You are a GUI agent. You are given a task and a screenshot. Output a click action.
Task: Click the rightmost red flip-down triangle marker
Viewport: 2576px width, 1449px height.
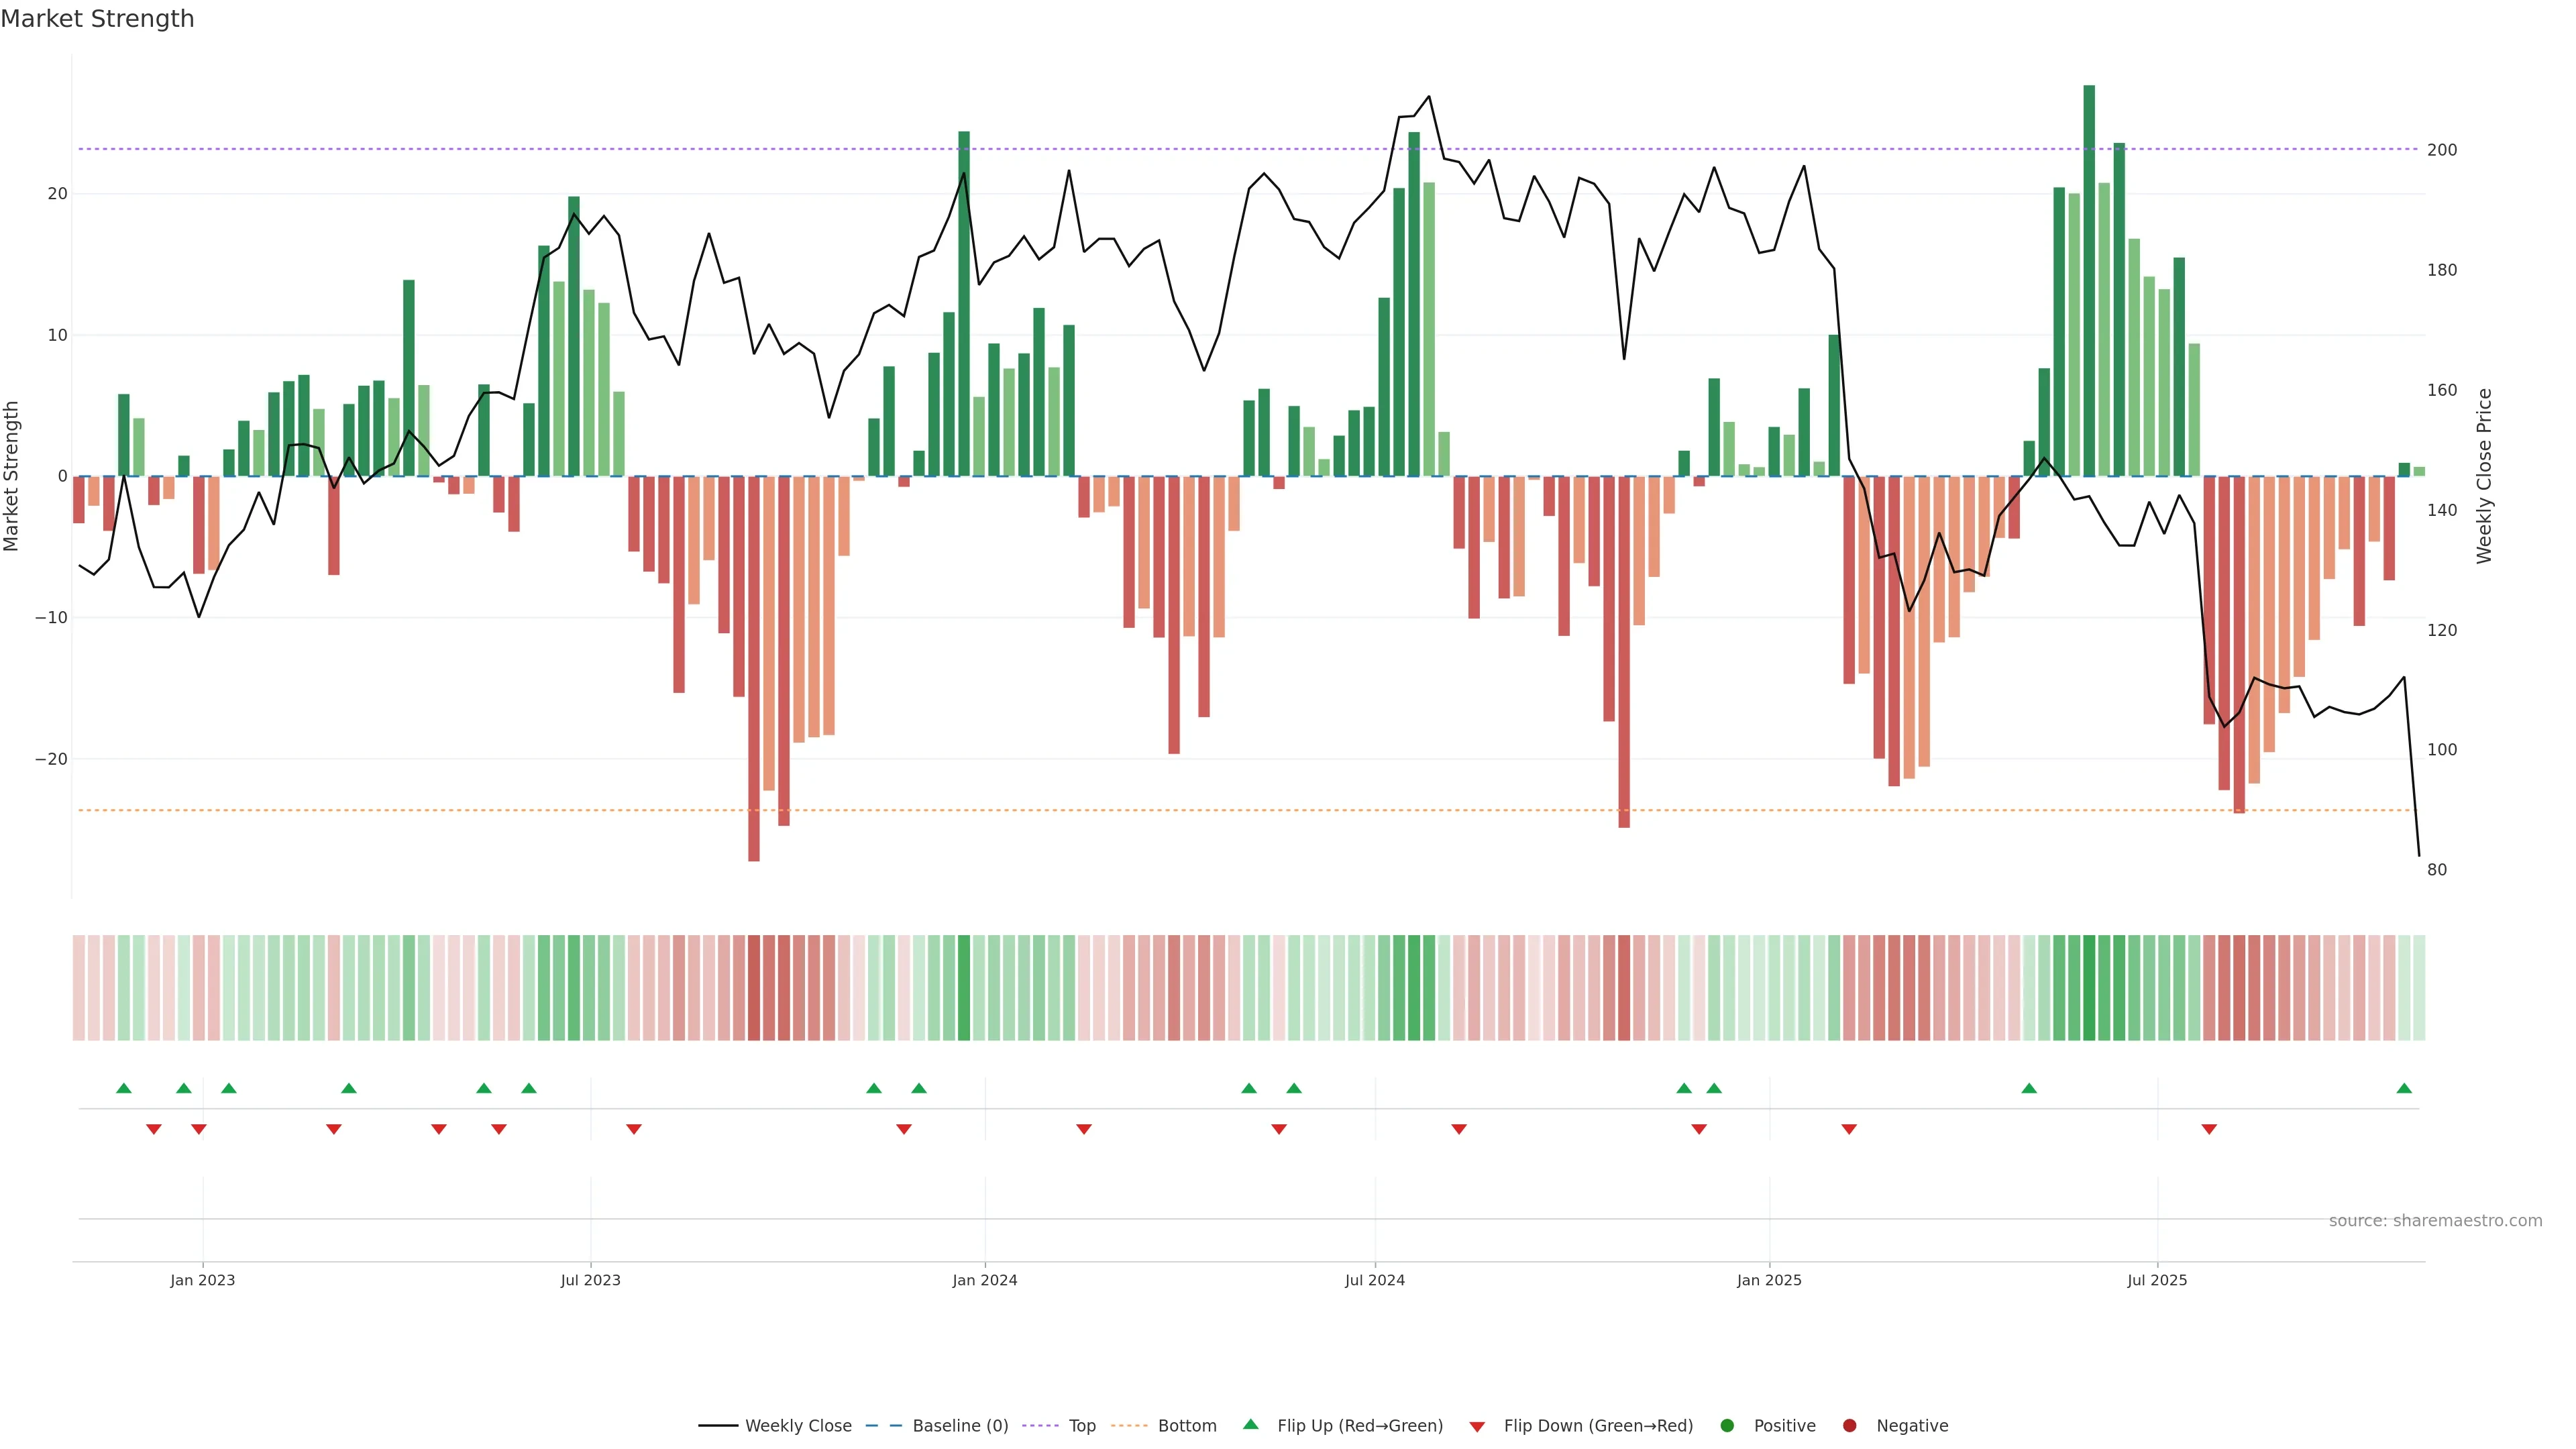click(x=2209, y=1129)
